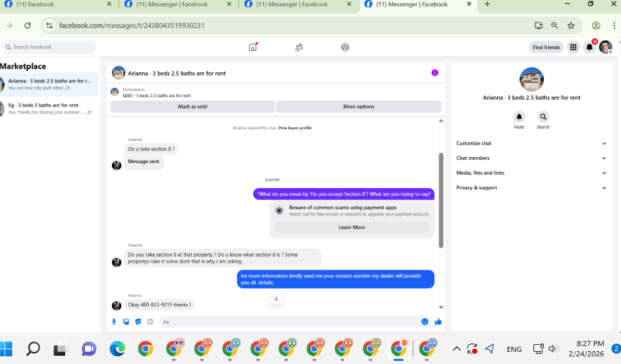
Task: Open Chrome profile icon in toolbar
Action: tap(595, 26)
